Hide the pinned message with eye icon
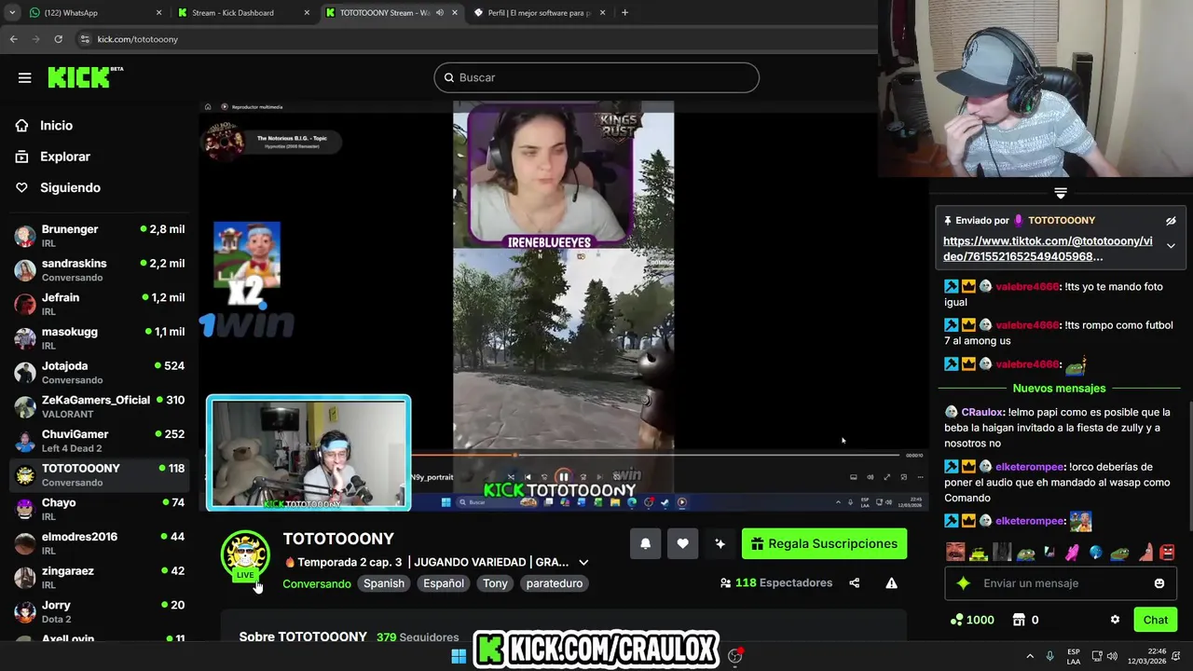 [x=1171, y=221]
